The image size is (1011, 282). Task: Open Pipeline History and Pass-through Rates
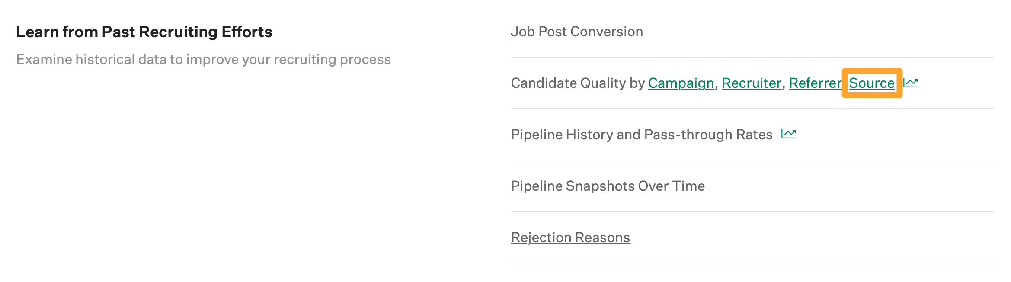click(x=642, y=134)
